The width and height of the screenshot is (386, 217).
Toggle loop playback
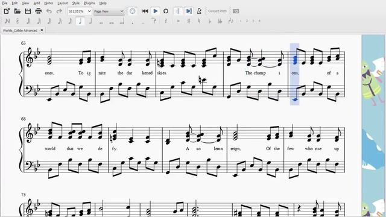[166, 11]
